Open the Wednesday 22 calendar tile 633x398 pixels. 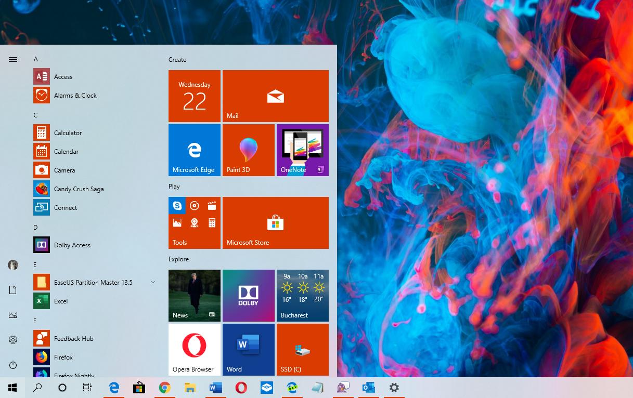(195, 96)
